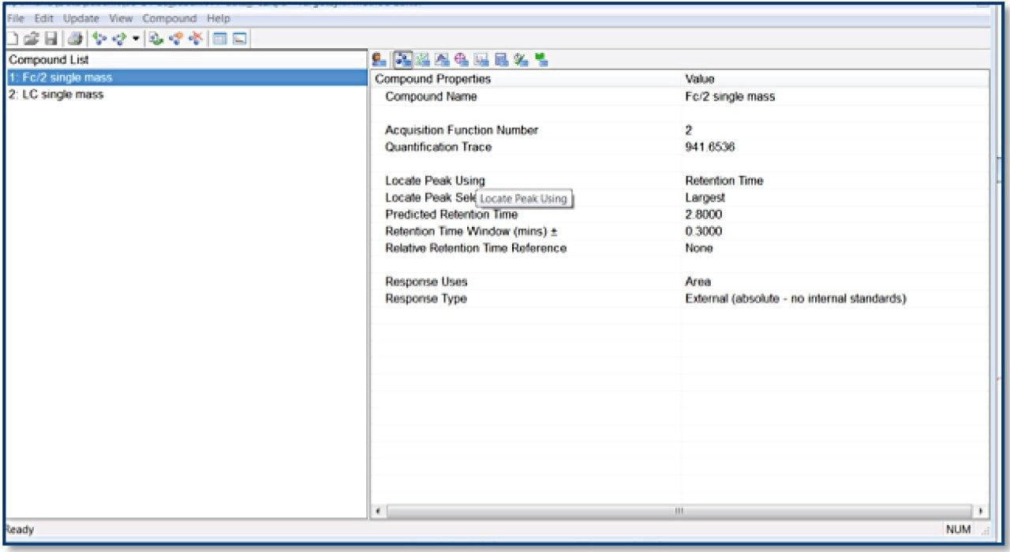Click the Quantification Trace value 941.6536
Screen dimensions: 1010x552
pyautogui.click(x=710, y=147)
